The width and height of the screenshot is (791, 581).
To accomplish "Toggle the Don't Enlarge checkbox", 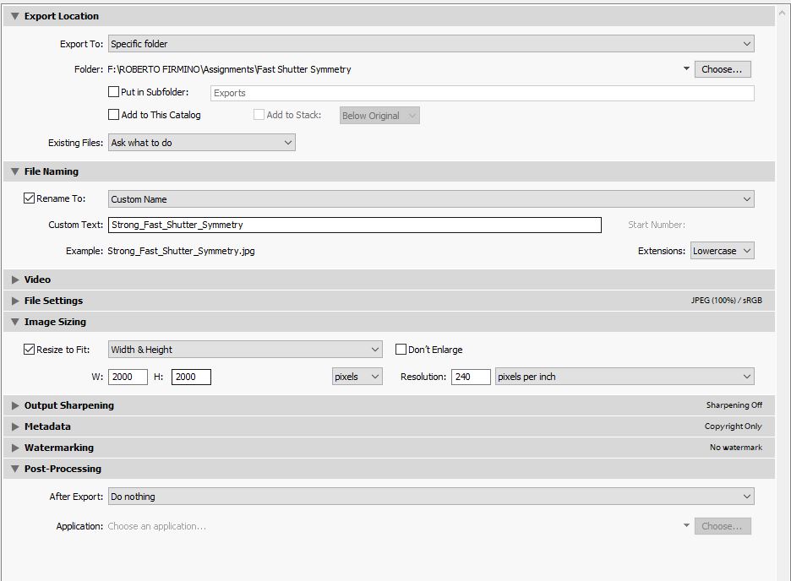I will point(401,350).
